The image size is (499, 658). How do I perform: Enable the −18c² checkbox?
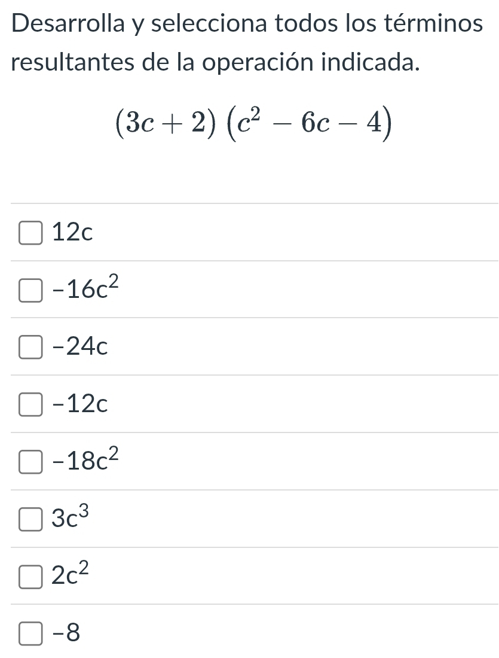[30, 462]
